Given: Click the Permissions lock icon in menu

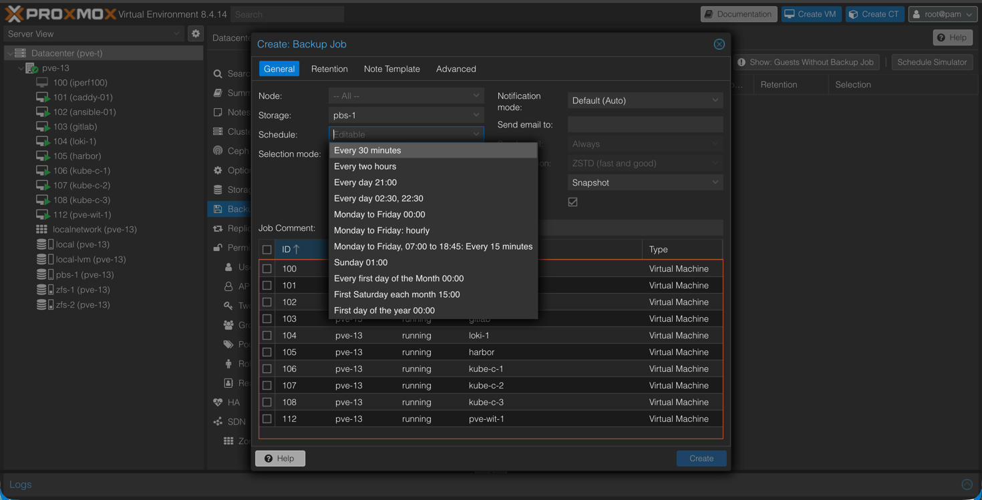Looking at the screenshot, I should pos(218,248).
